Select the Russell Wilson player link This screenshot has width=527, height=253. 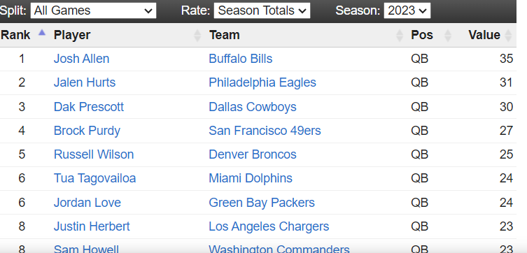tap(94, 154)
